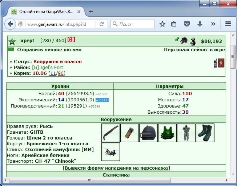This screenshot has height=186, width=237.
Task: Click the vertical scrollbar down arrow
Action: [x=233, y=174]
